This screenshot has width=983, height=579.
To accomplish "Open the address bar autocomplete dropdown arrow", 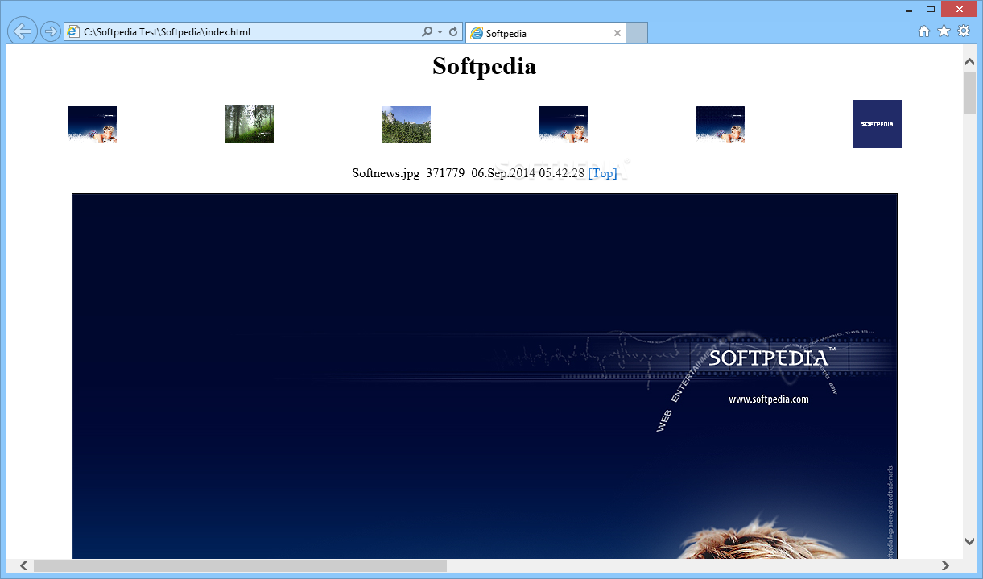I will pos(440,33).
